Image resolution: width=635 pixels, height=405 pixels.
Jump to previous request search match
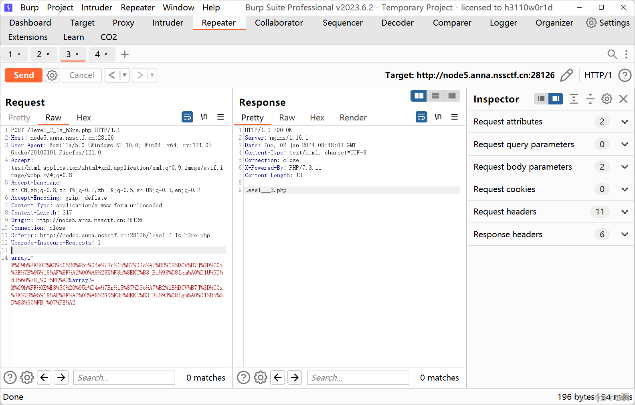[x=44, y=377]
